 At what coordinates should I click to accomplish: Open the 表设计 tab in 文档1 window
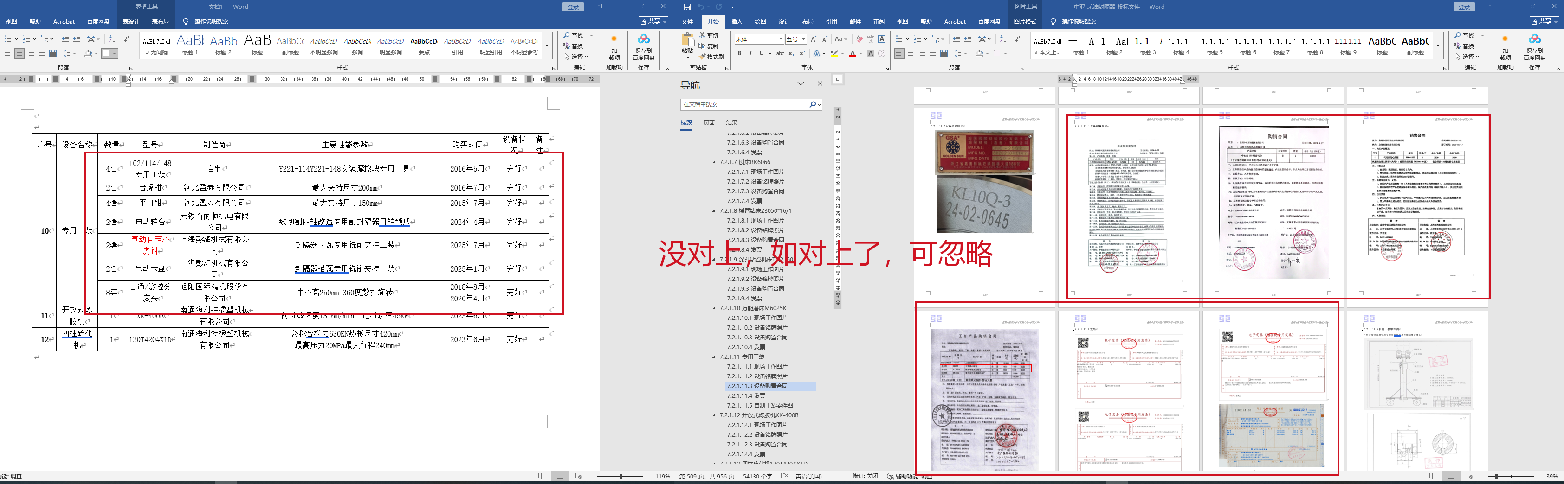click(131, 21)
